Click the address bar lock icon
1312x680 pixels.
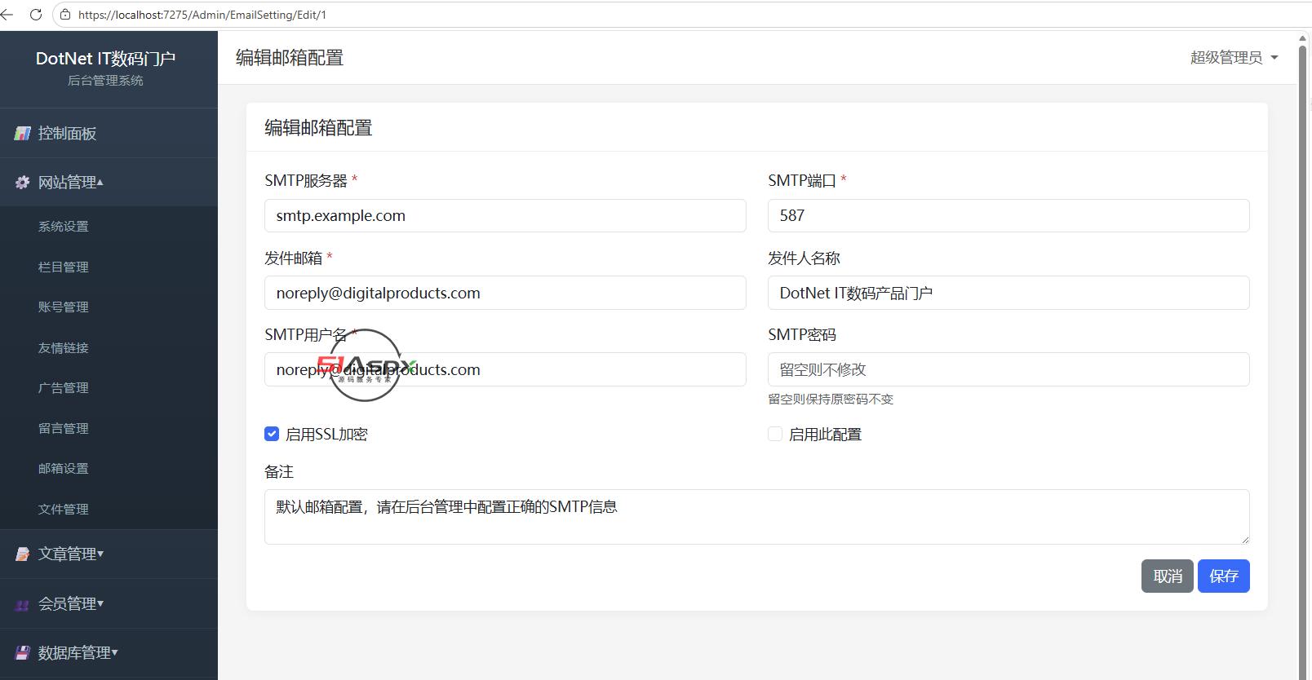tap(66, 15)
